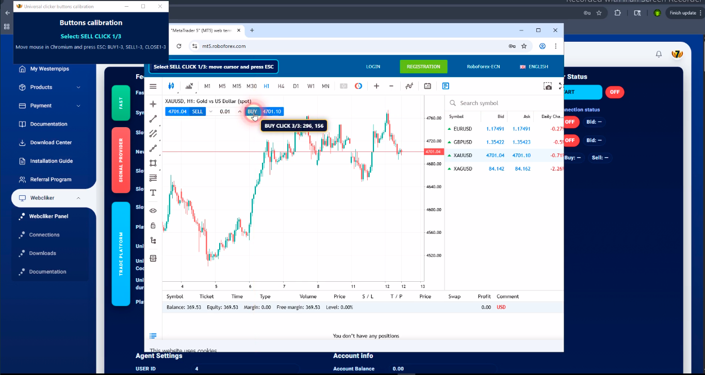Image resolution: width=705 pixels, height=375 pixels.
Task: Open Download Center in sidebar
Action: click(51, 143)
